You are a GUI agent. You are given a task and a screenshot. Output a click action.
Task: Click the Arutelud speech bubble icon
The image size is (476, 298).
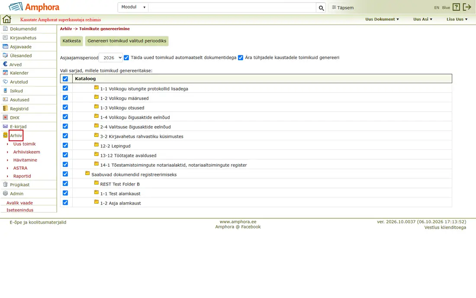(5, 82)
